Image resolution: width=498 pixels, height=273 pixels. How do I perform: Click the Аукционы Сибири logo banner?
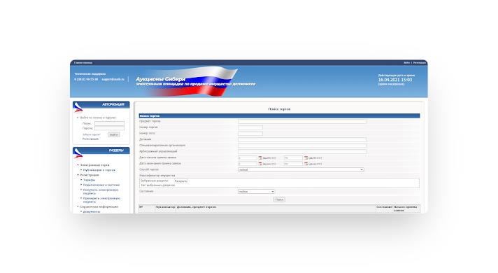tap(195, 81)
